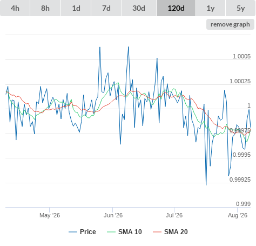This screenshot has height=246, width=256.
Task: Switch to the 8h time range
Action: 45,8
